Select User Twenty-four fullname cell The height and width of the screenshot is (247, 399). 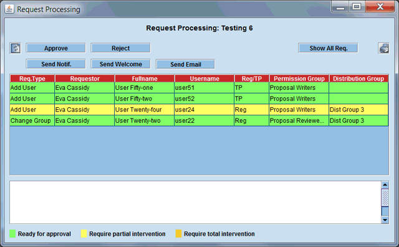point(144,110)
